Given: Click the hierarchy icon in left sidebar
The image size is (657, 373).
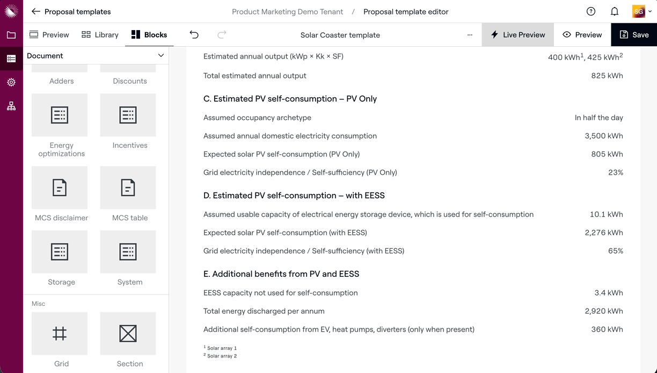Looking at the screenshot, I should [x=11, y=106].
